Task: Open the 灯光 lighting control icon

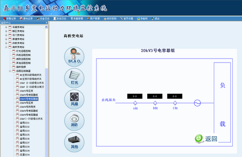Action: (74, 78)
